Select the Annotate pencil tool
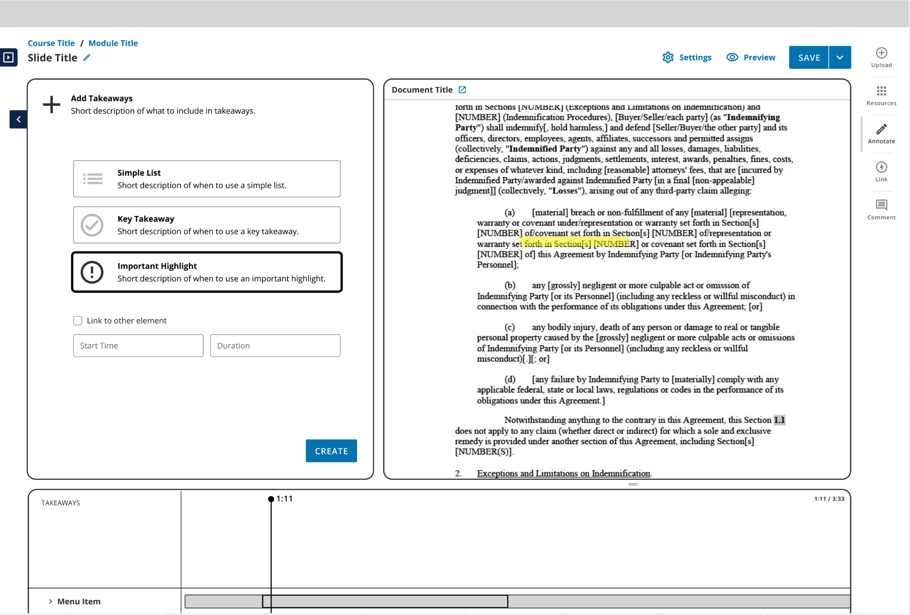Screen dimensions: 910x615 pos(881,129)
